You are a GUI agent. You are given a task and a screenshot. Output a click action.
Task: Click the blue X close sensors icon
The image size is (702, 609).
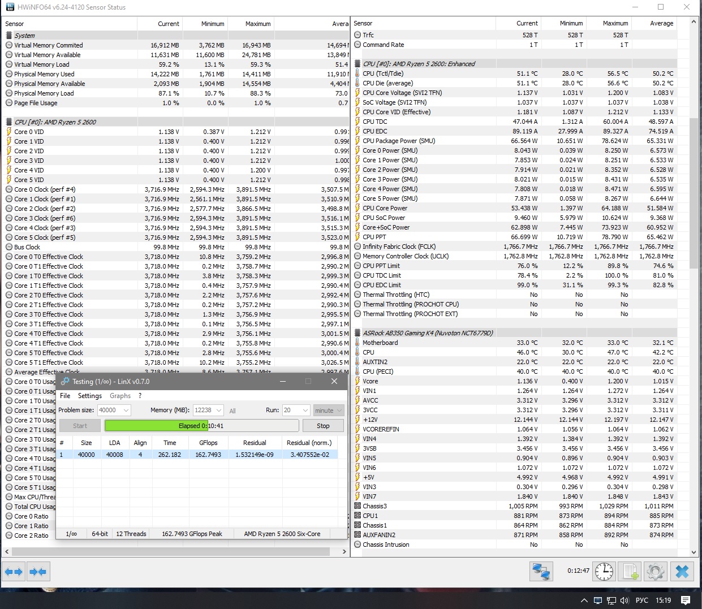click(682, 572)
